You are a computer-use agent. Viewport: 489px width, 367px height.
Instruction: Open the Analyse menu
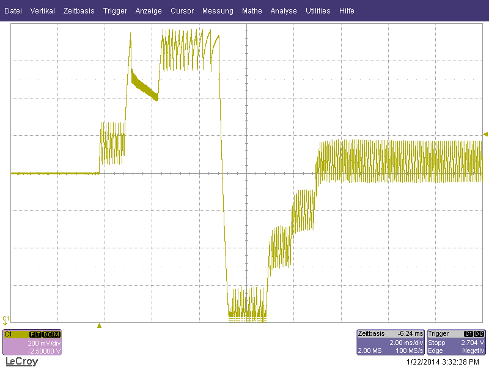point(284,11)
